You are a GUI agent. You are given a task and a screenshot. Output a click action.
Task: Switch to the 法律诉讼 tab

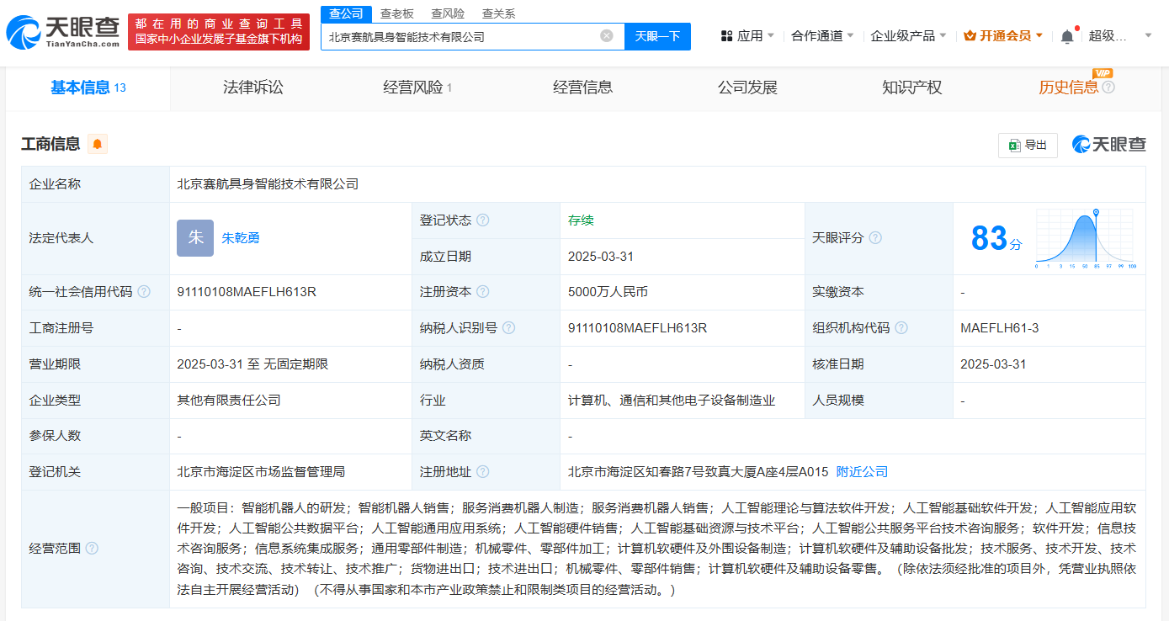(x=253, y=88)
